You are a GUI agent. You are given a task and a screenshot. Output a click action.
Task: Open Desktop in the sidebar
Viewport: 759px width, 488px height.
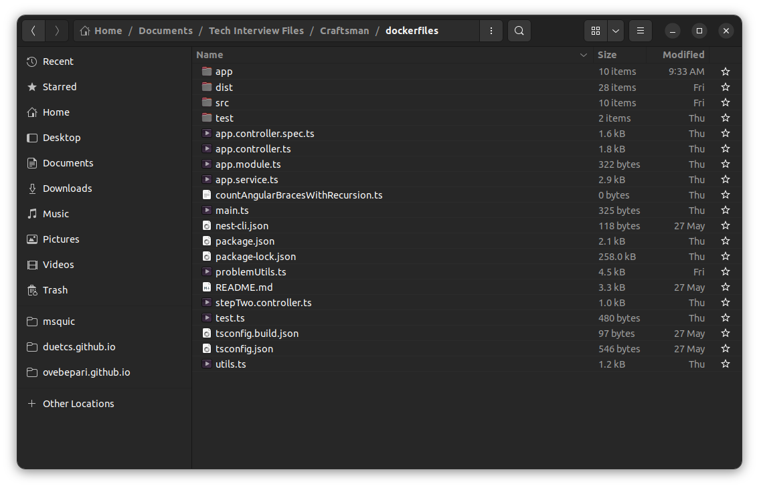tap(104, 138)
